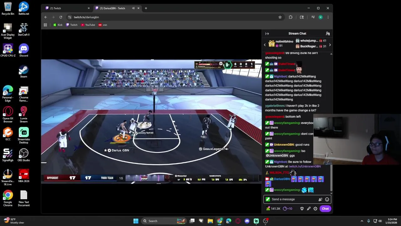
Task: Click the taskbar Search box
Action: [x=164, y=221]
